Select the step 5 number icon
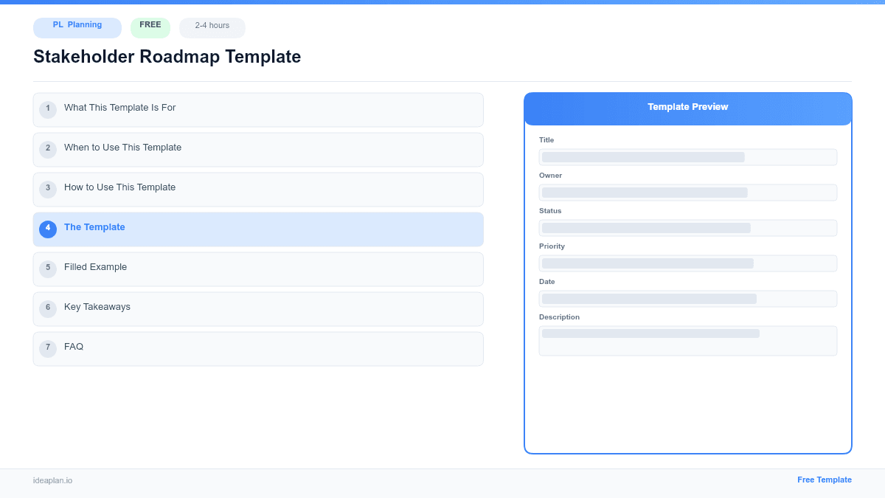Image resolution: width=885 pixels, height=498 pixels. point(48,269)
